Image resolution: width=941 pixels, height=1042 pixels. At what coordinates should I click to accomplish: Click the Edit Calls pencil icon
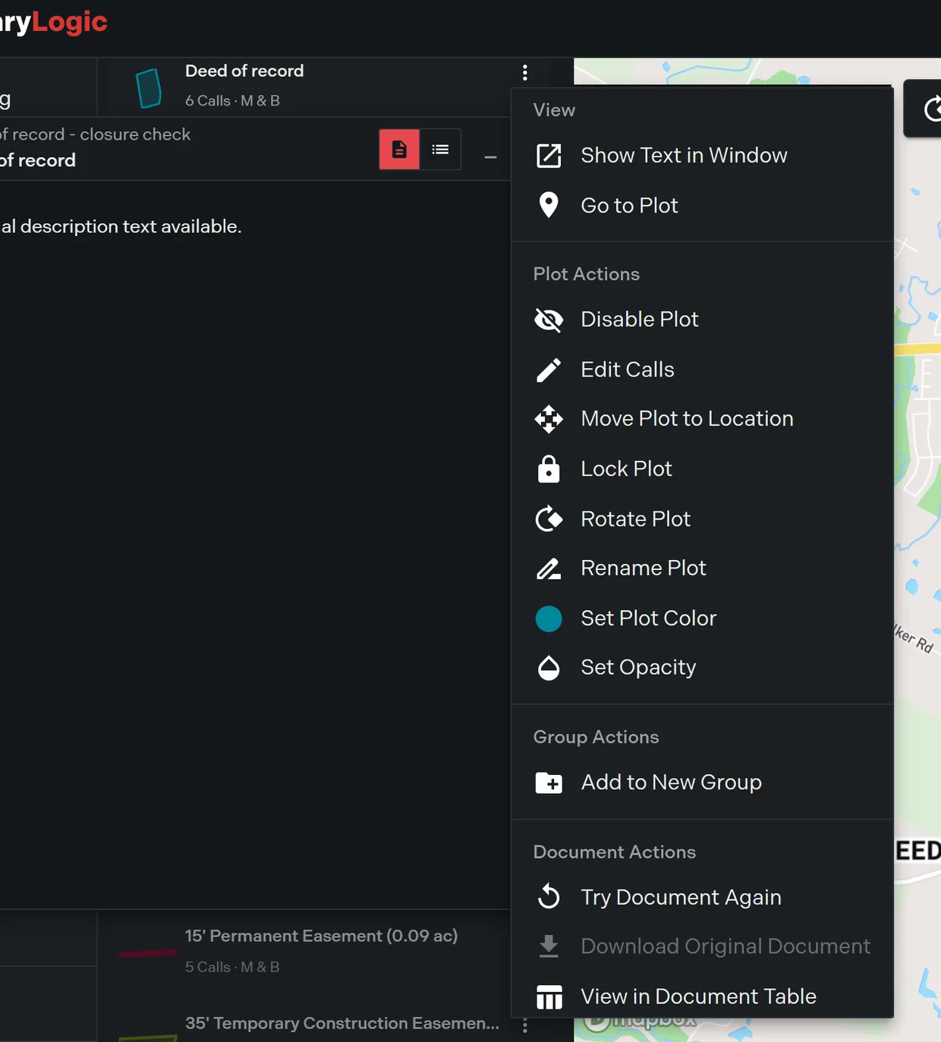549,370
